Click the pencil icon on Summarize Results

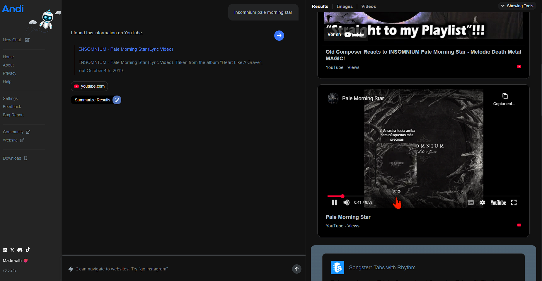(x=117, y=100)
